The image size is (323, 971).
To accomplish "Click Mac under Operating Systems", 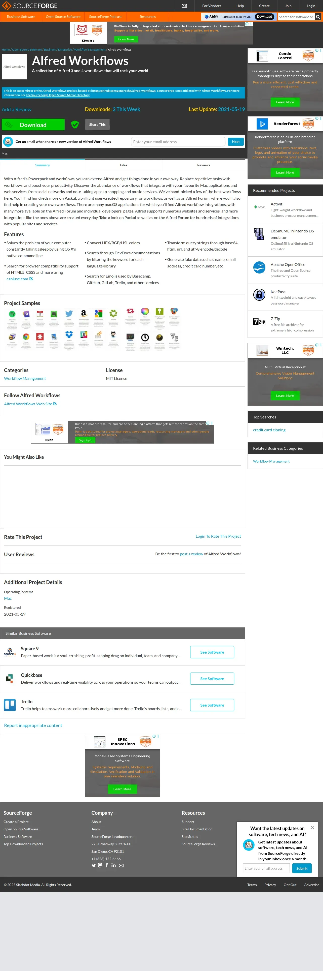I will click(8, 598).
